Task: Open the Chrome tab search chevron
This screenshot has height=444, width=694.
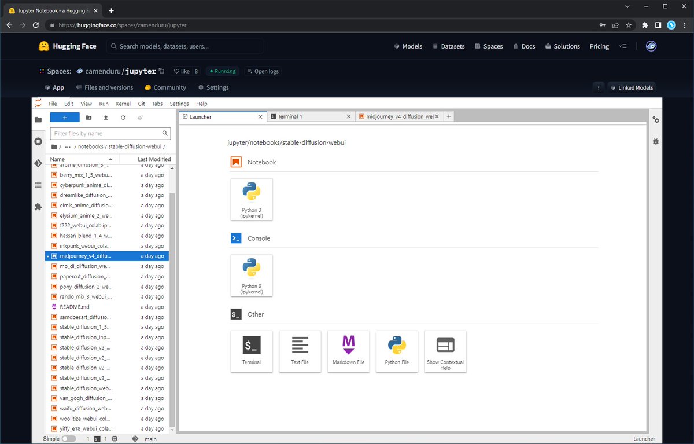Action: [x=629, y=6]
